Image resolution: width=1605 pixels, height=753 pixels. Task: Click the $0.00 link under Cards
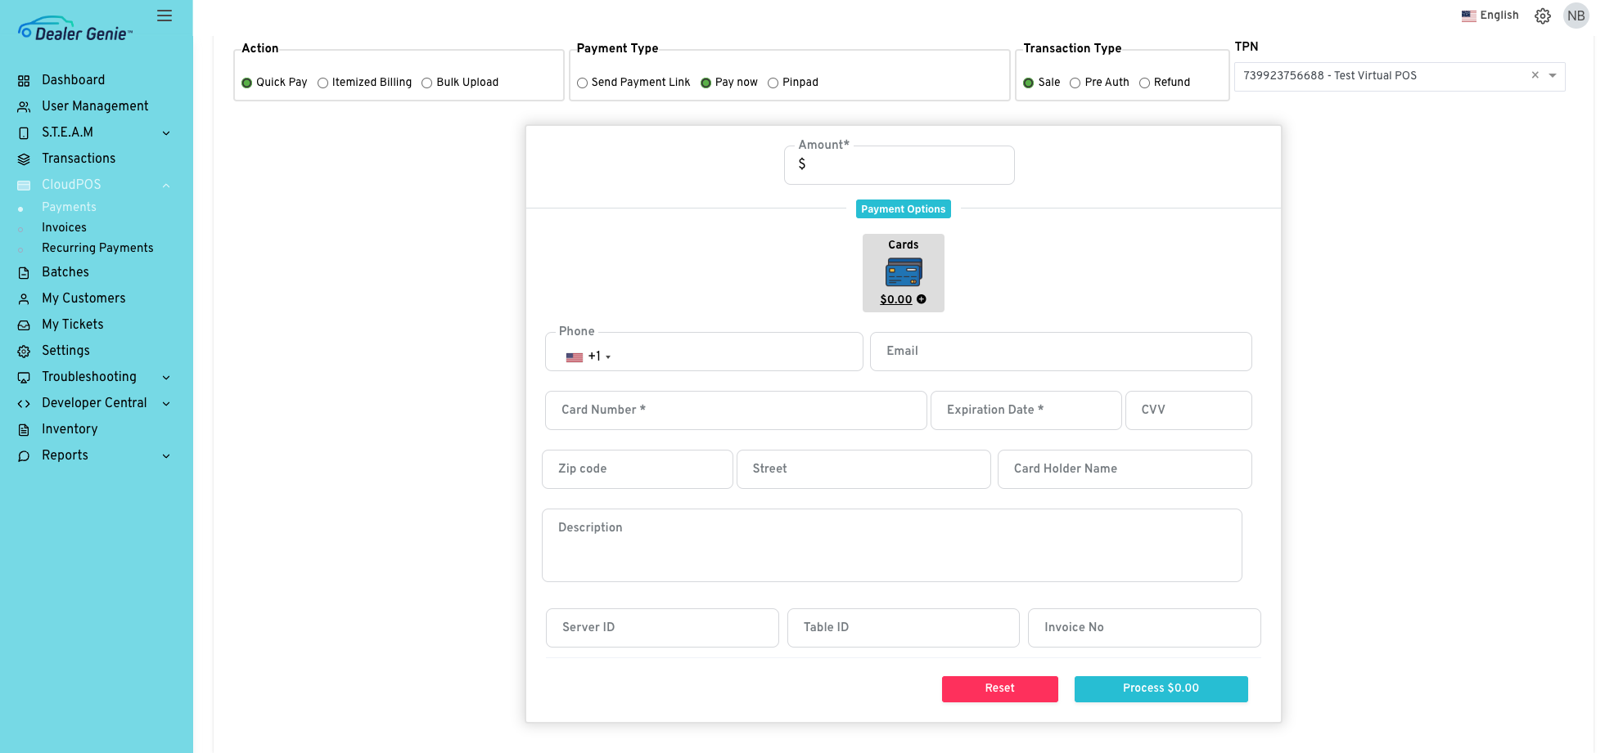[x=896, y=300]
